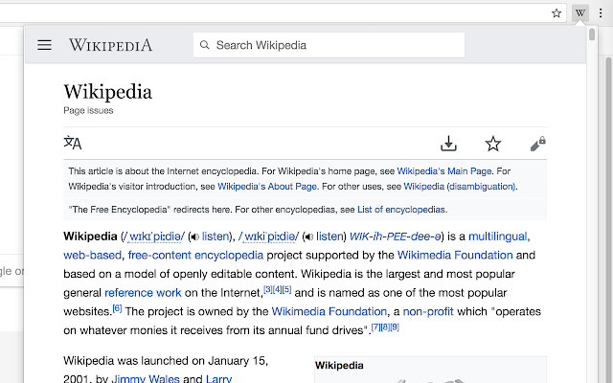Open the language selector icon
This screenshot has height=383, width=613.
pos(73,143)
